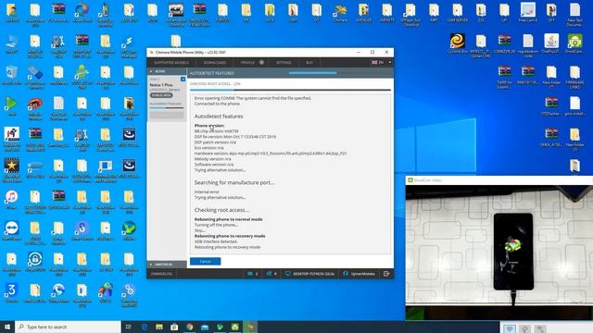Select the Chimera taskbar button

pyautogui.click(x=250, y=327)
